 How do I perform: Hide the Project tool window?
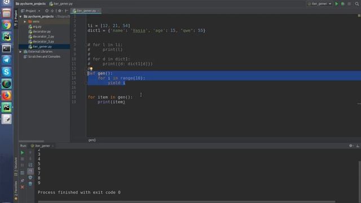coord(66,11)
